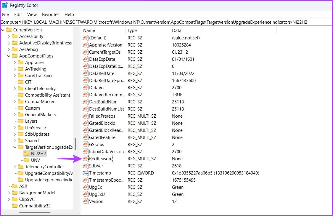Select the DestBuildNumList value name
333x216 pixels.
107,109
